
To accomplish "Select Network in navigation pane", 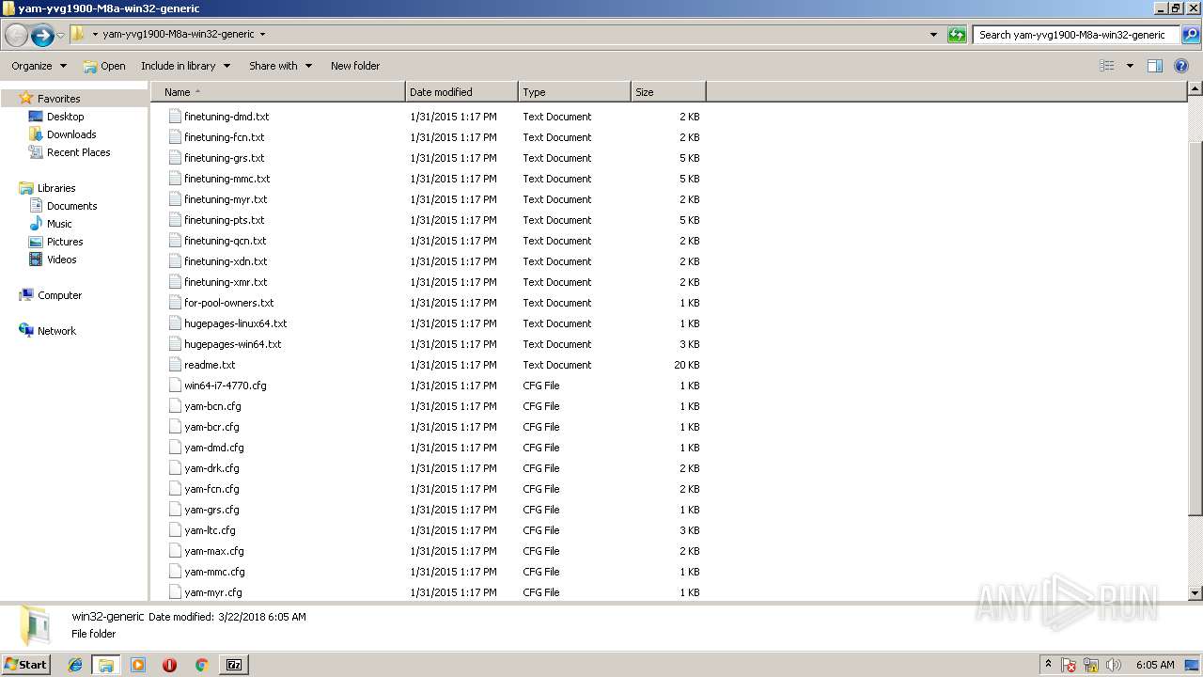I will (56, 331).
